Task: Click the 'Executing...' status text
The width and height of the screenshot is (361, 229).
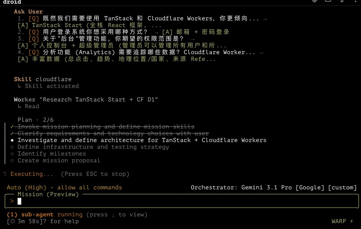Action: coord(32,174)
